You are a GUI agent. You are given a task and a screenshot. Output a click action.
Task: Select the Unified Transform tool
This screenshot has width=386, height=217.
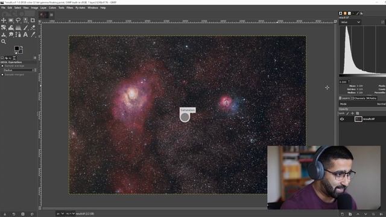pos(4,28)
